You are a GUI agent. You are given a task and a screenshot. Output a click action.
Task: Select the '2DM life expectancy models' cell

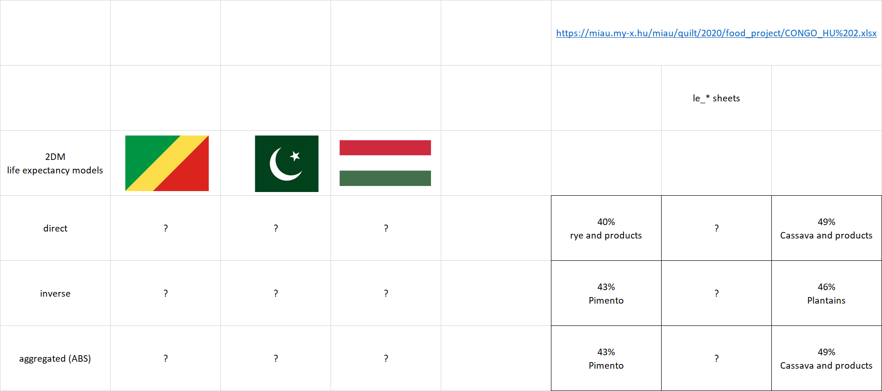tap(55, 163)
